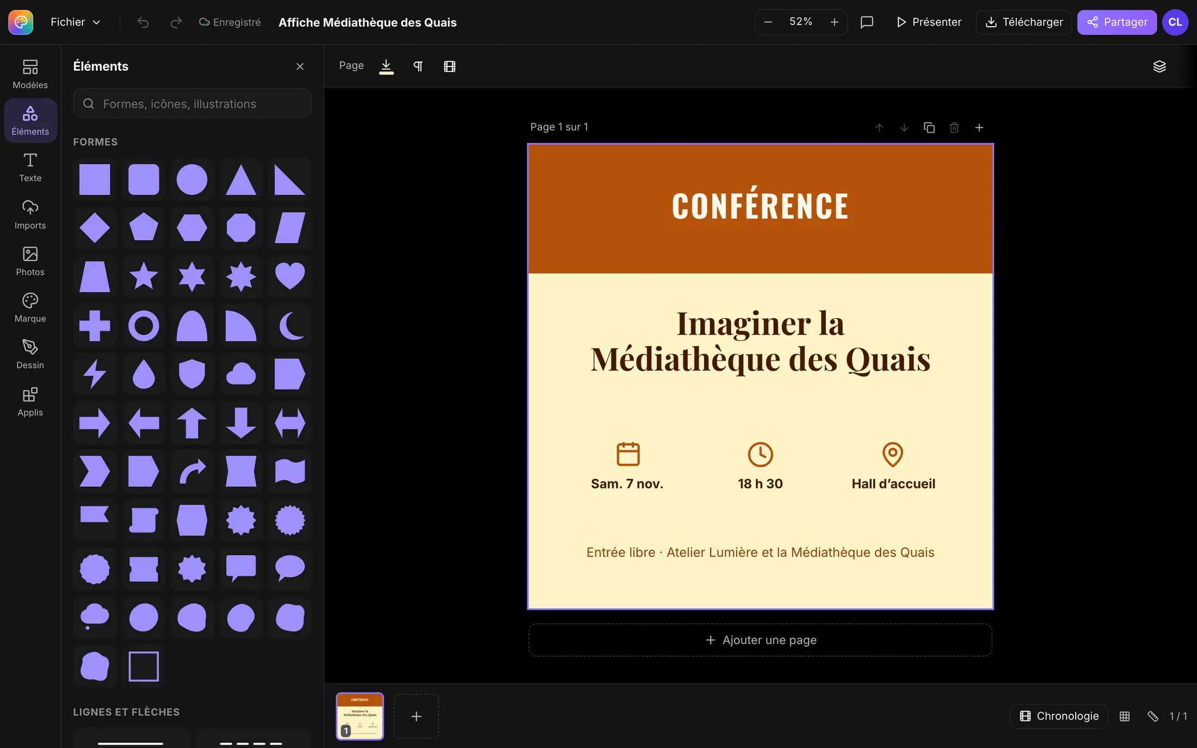1197x748 pixels.
Task: Click the Partager button
Action: [1117, 22]
